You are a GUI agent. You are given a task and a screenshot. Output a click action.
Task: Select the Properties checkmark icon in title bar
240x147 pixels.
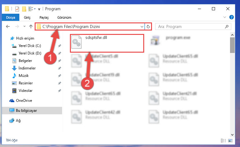tap(17, 9)
